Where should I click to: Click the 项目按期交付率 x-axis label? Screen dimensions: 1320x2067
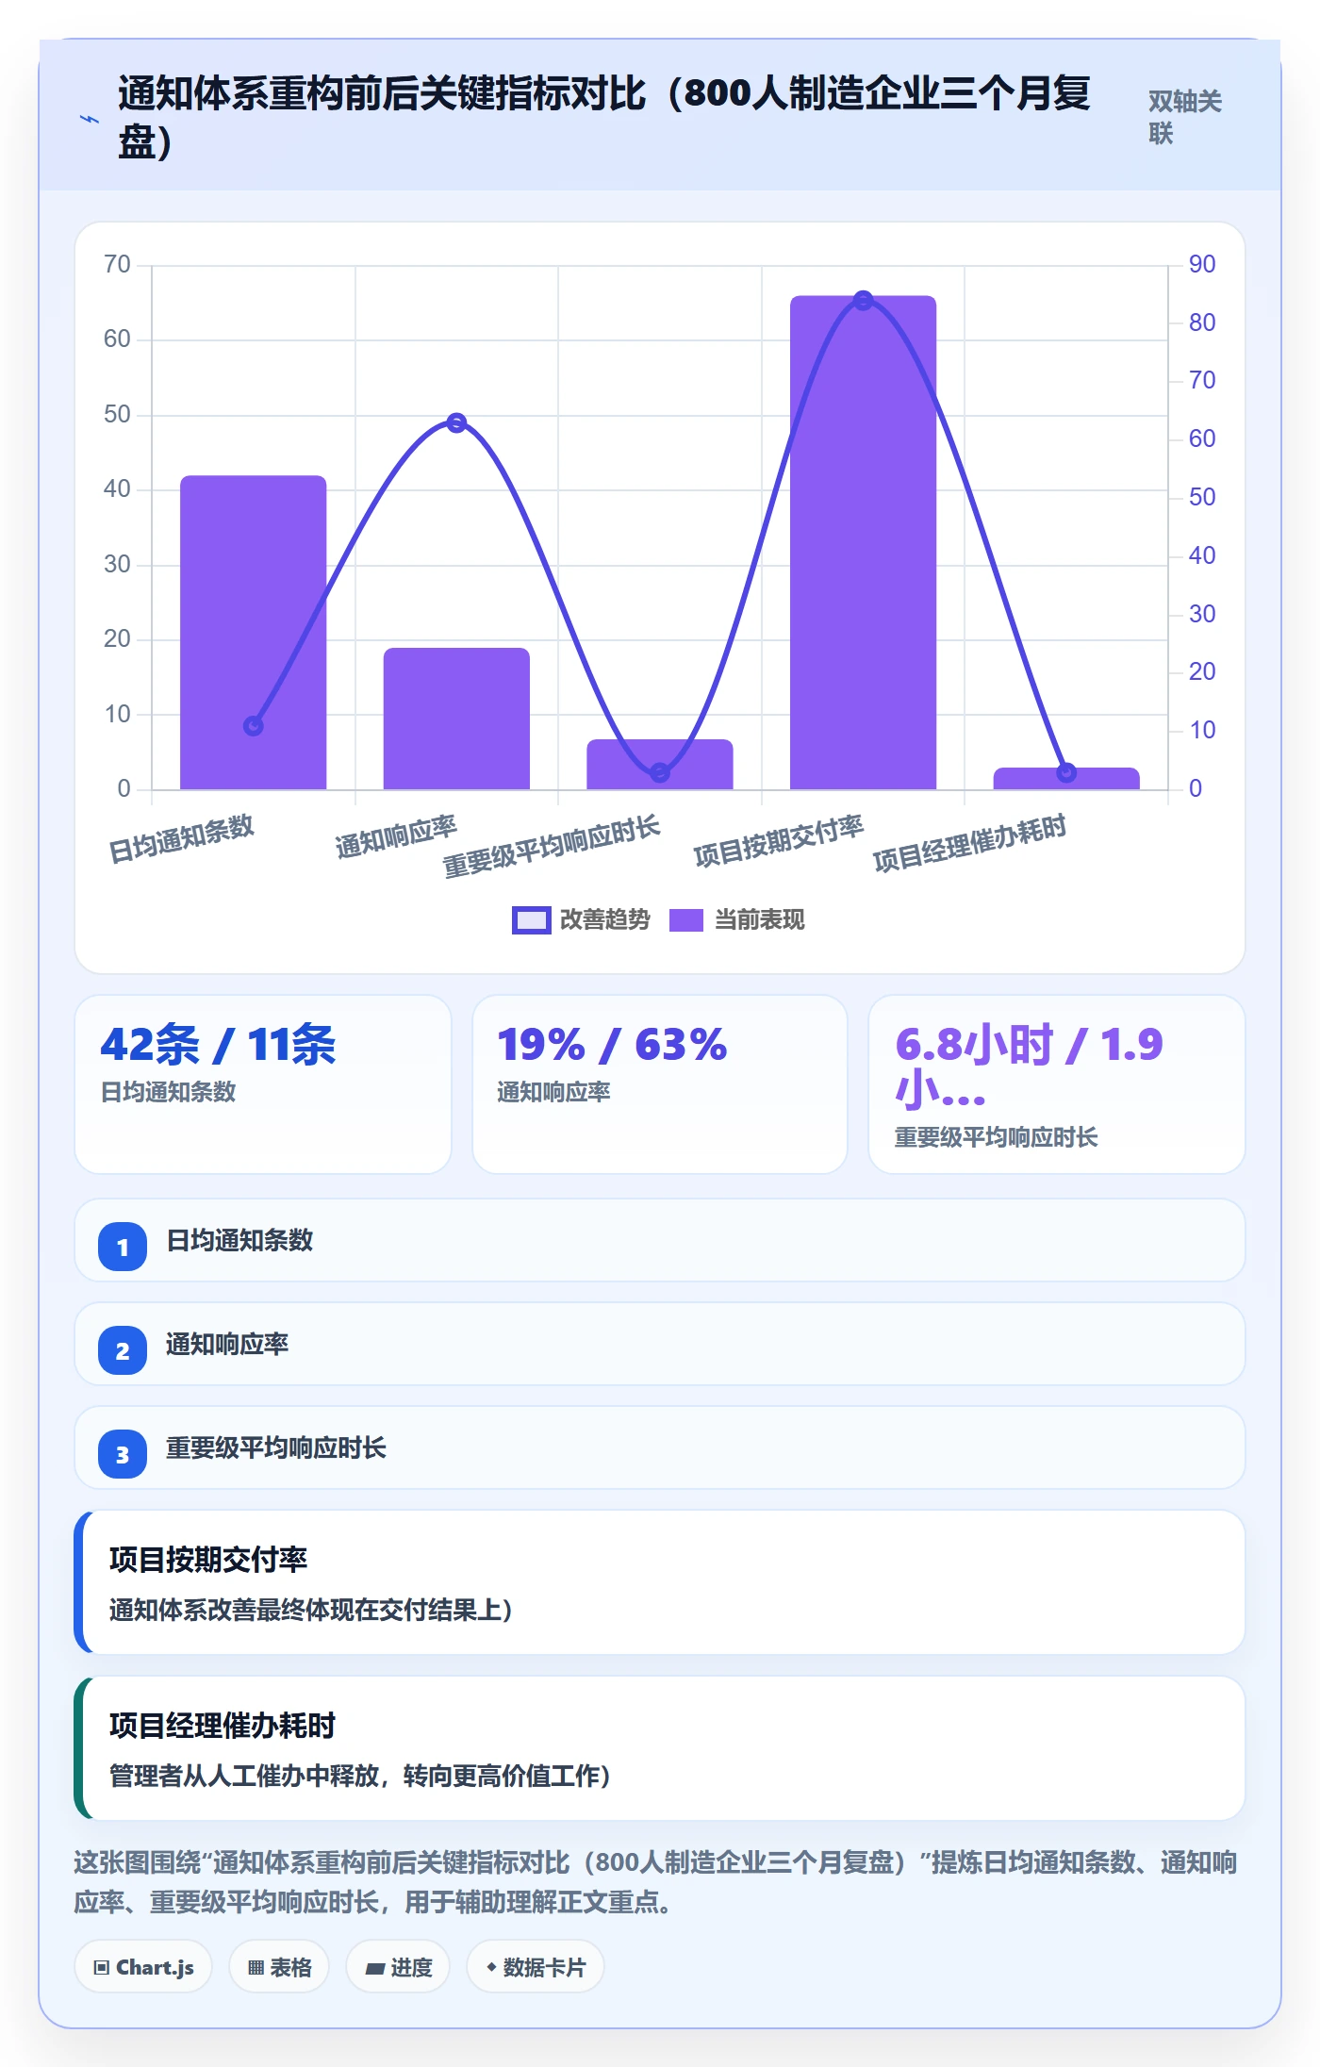(x=779, y=840)
